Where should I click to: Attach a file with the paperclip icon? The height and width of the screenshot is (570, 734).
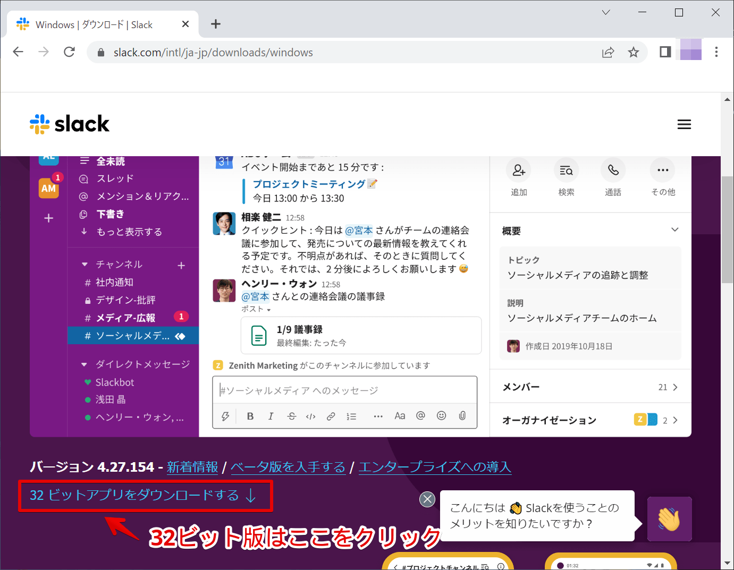pos(462,416)
